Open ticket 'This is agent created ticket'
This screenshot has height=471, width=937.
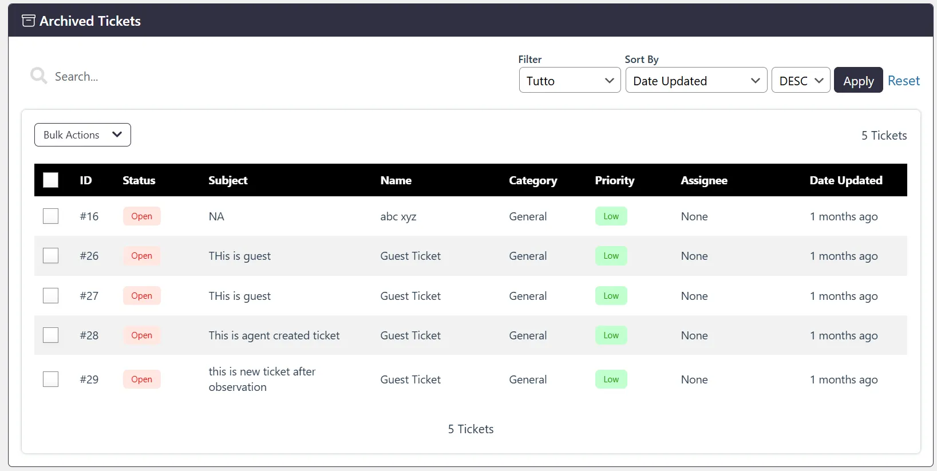[274, 335]
